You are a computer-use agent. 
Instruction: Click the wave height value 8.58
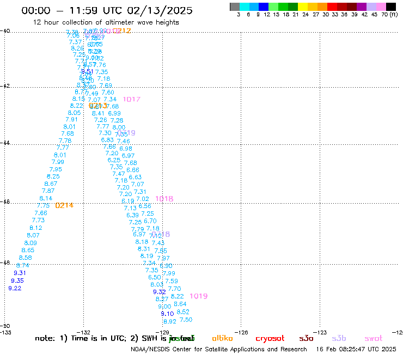coord(26,258)
